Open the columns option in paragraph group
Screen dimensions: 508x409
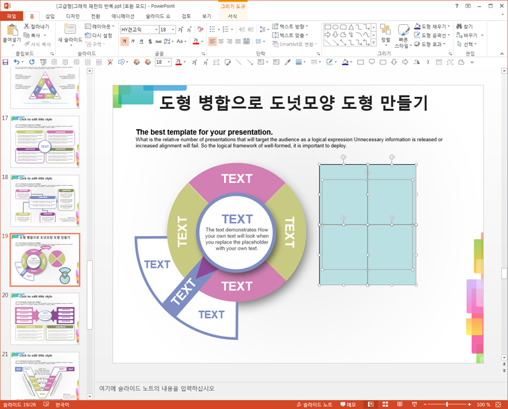click(x=258, y=42)
